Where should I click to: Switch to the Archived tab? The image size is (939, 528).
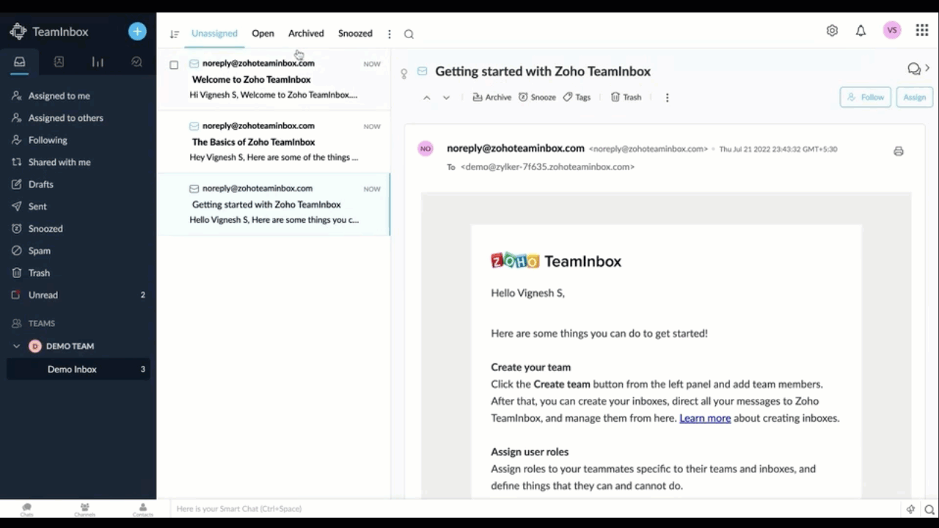click(x=306, y=34)
